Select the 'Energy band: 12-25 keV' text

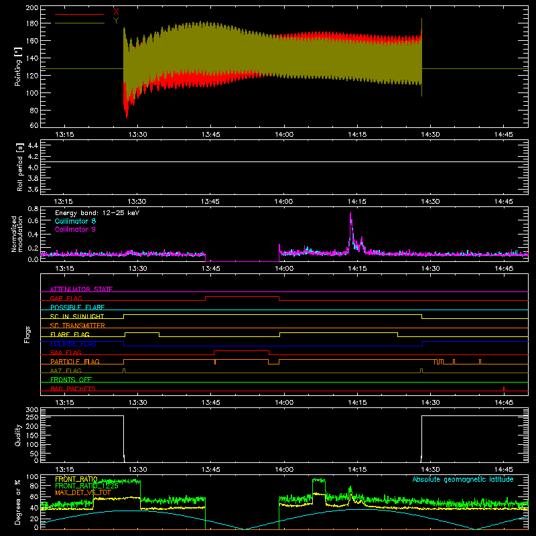pyautogui.click(x=97, y=213)
